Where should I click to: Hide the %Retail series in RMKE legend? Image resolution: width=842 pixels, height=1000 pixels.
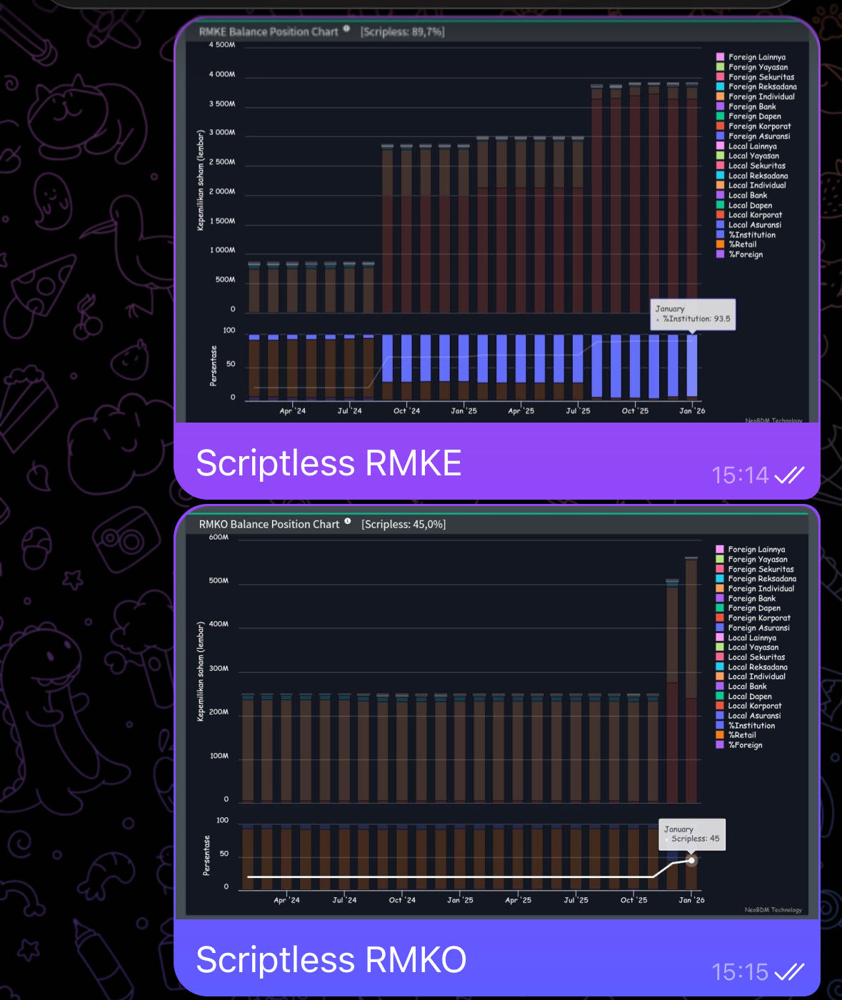[736, 244]
